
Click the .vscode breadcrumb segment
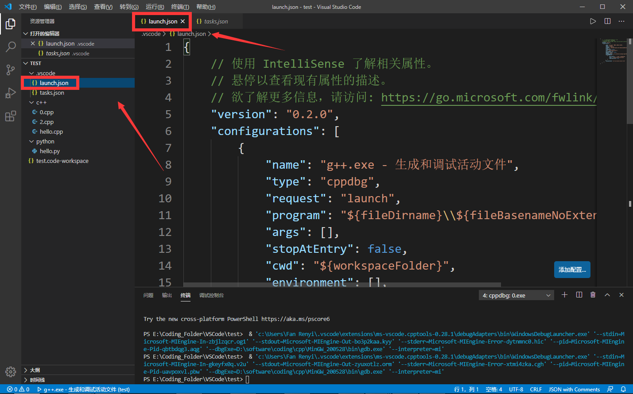coord(151,34)
